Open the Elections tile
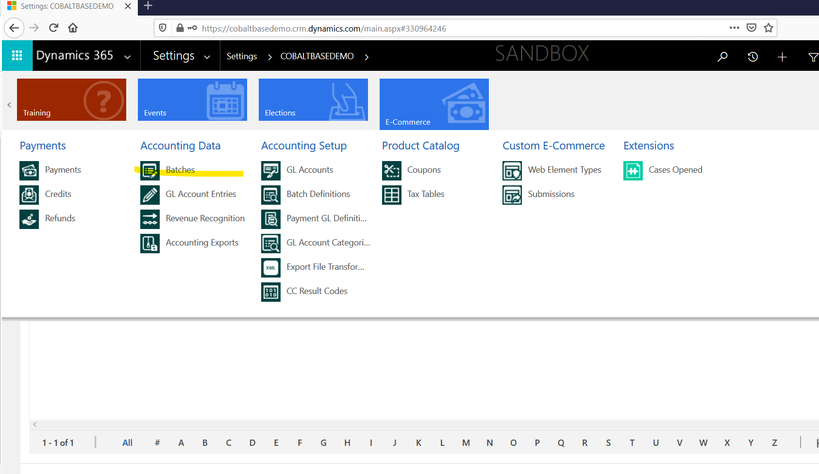 coord(313,99)
